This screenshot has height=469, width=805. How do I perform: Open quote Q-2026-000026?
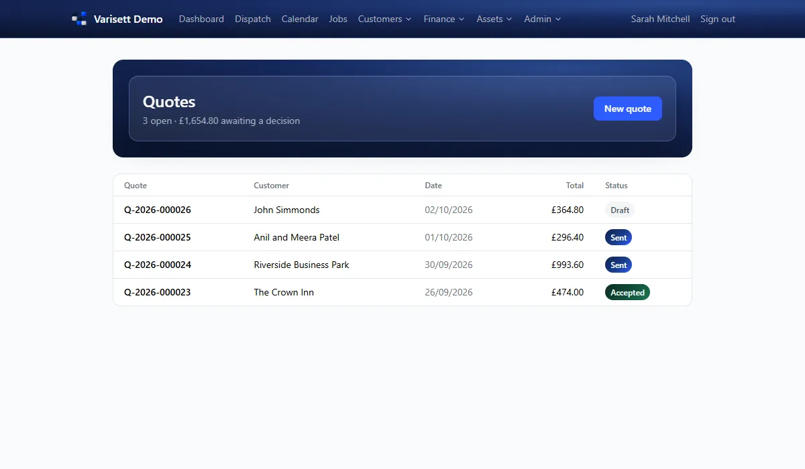(x=158, y=210)
